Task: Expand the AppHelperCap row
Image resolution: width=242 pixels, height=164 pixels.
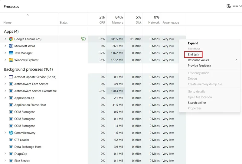Action: click(5, 98)
